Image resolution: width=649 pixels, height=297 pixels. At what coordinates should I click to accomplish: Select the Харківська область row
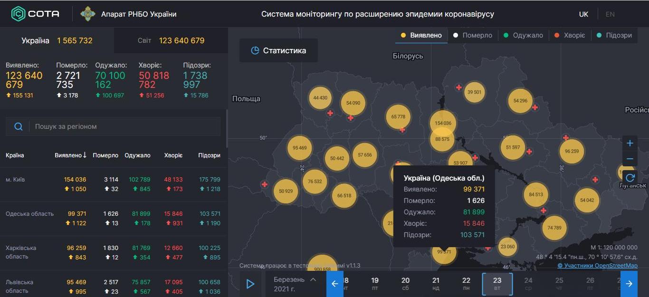(113, 253)
